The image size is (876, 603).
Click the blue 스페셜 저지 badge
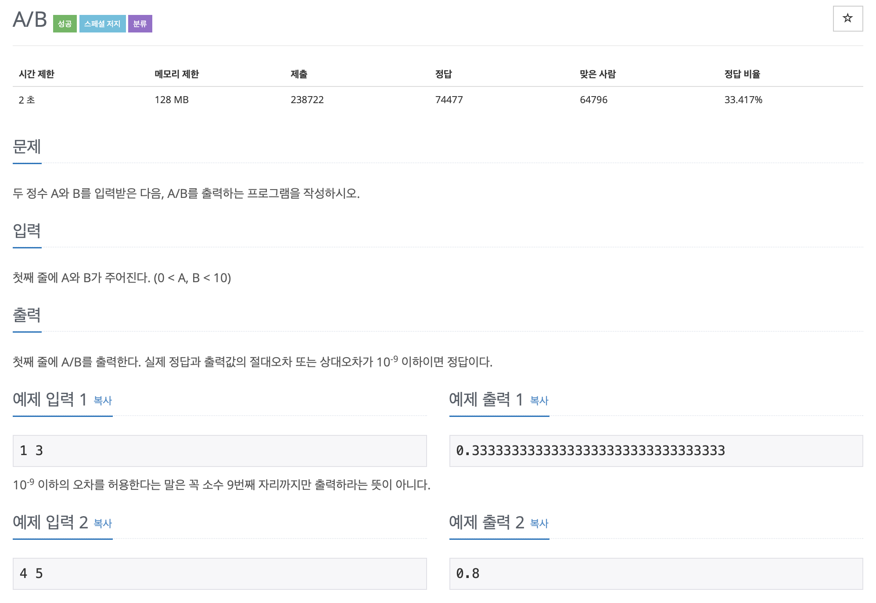point(102,24)
